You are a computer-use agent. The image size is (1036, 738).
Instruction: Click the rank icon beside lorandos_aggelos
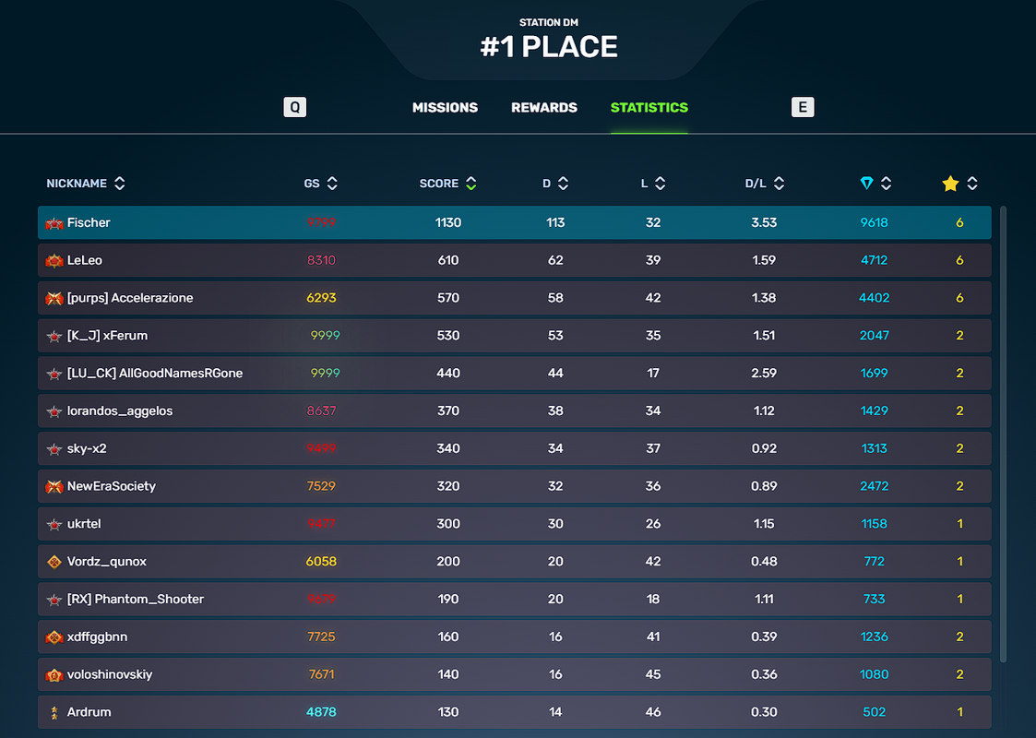pos(54,411)
